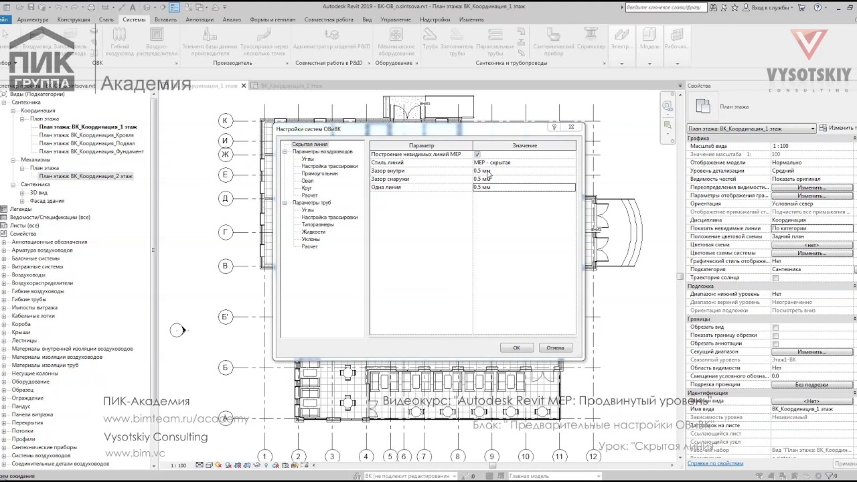Screen dimensions: 857x482
Task: Enable Показать границу обрезки checkbox
Action: [775, 335]
